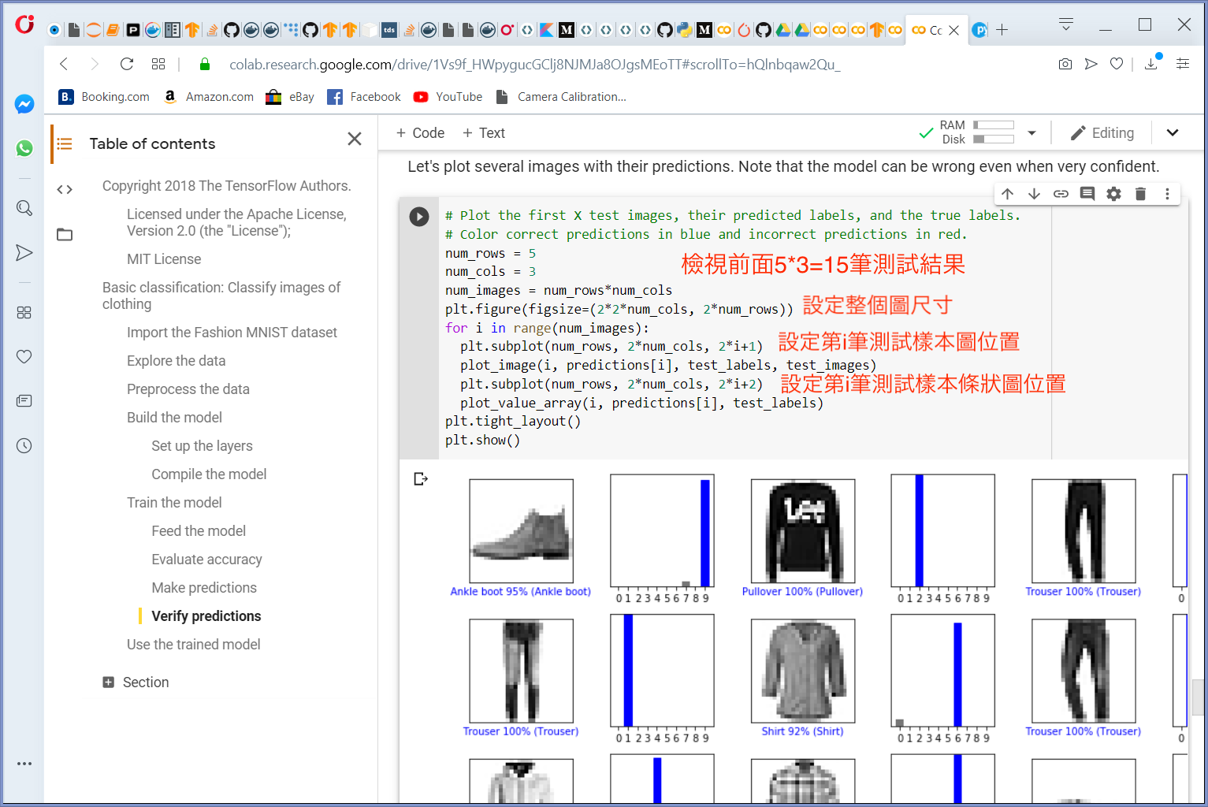Add a new Text cell
The image size is (1208, 807).
(484, 133)
